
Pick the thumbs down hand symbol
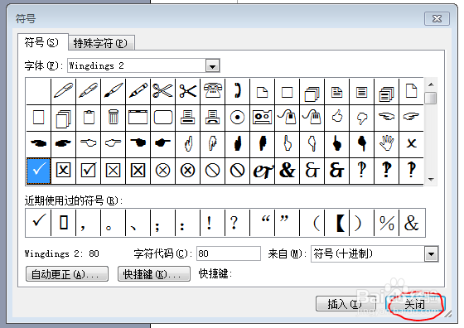[x=361, y=118]
